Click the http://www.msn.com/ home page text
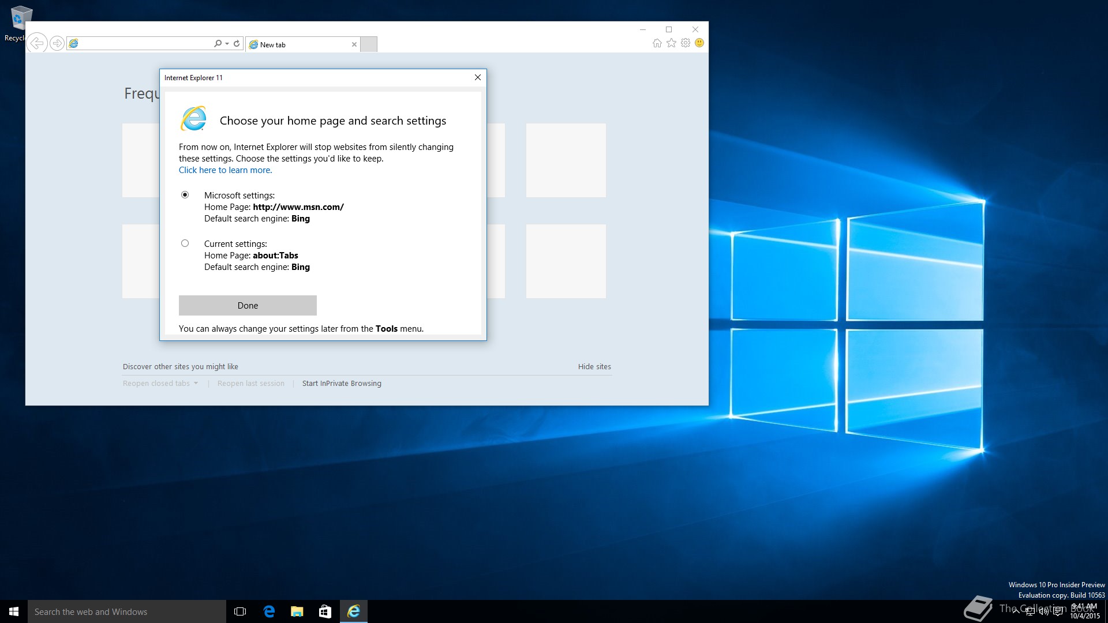 298,207
